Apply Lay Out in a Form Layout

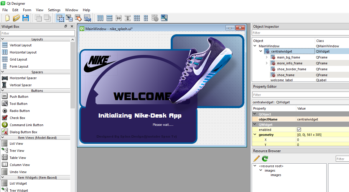146,18
